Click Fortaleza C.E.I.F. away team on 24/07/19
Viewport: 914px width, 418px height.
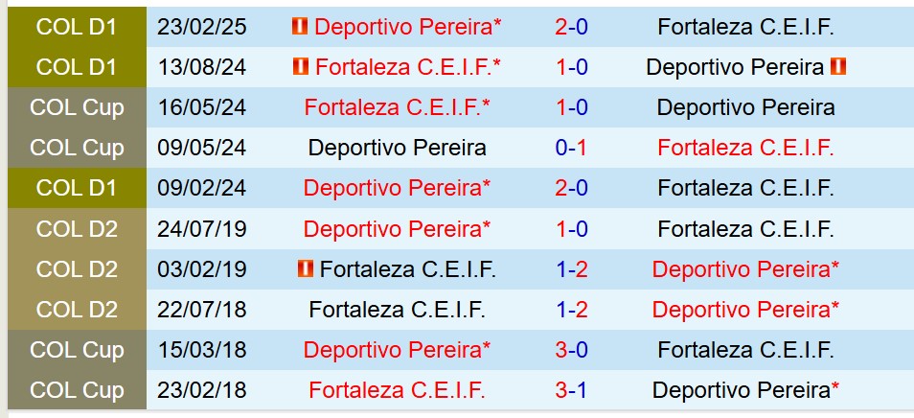click(745, 229)
